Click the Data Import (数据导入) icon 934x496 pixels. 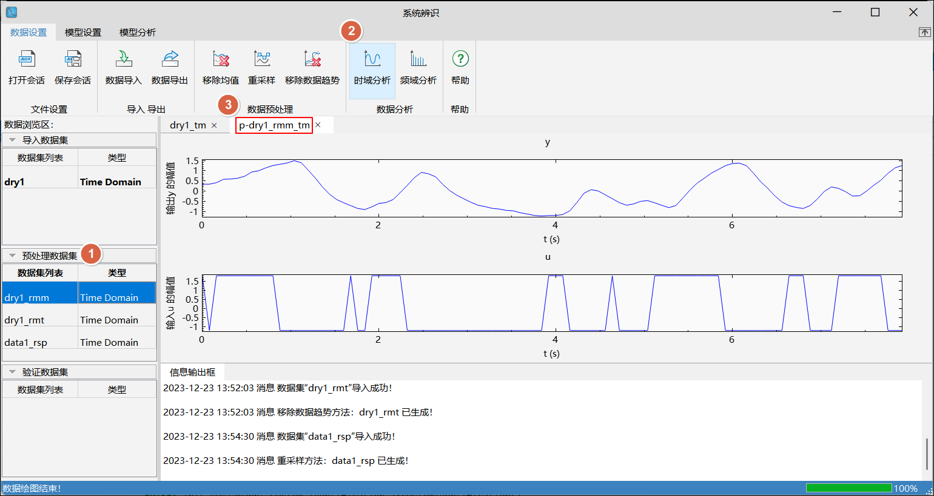pyautogui.click(x=123, y=59)
